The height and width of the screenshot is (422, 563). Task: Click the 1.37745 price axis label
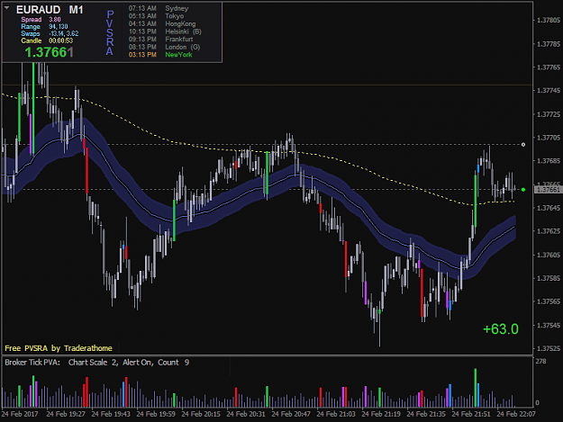point(549,90)
